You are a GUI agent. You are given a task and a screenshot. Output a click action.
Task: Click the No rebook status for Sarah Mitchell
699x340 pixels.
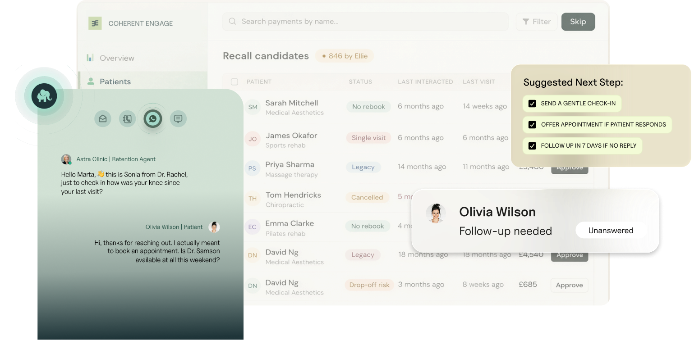click(x=368, y=107)
